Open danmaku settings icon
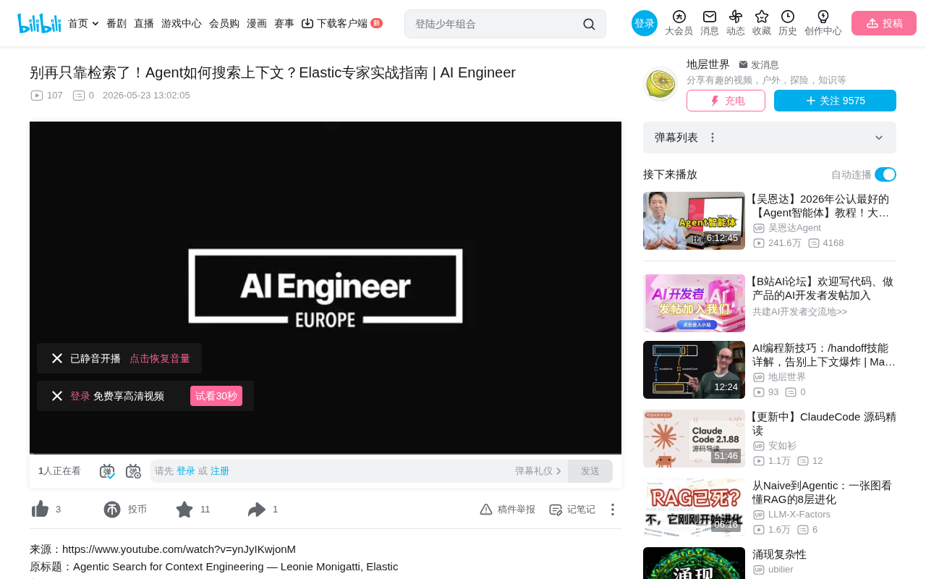This screenshot has height=579, width=926. 133,471
